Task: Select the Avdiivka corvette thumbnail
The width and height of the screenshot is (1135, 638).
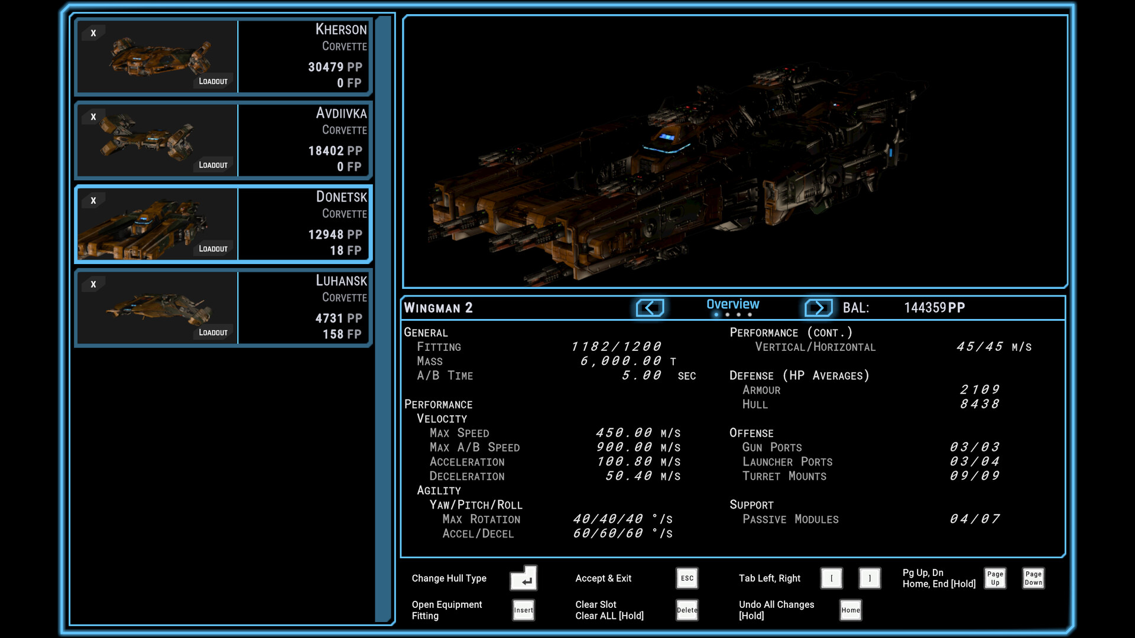Action: click(158, 141)
